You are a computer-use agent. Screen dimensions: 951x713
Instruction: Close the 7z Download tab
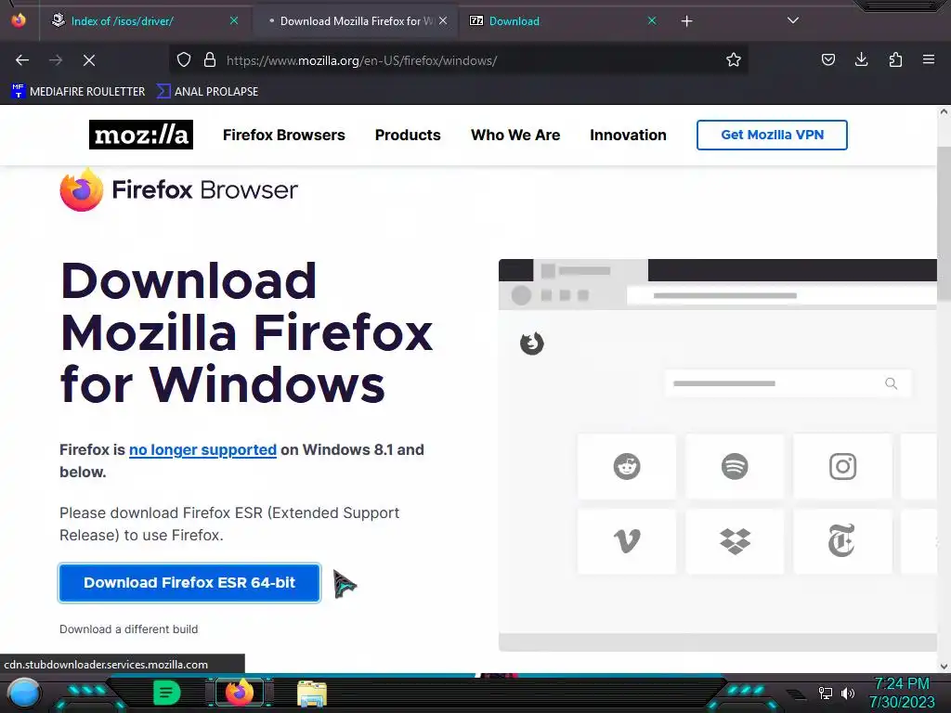point(652,20)
